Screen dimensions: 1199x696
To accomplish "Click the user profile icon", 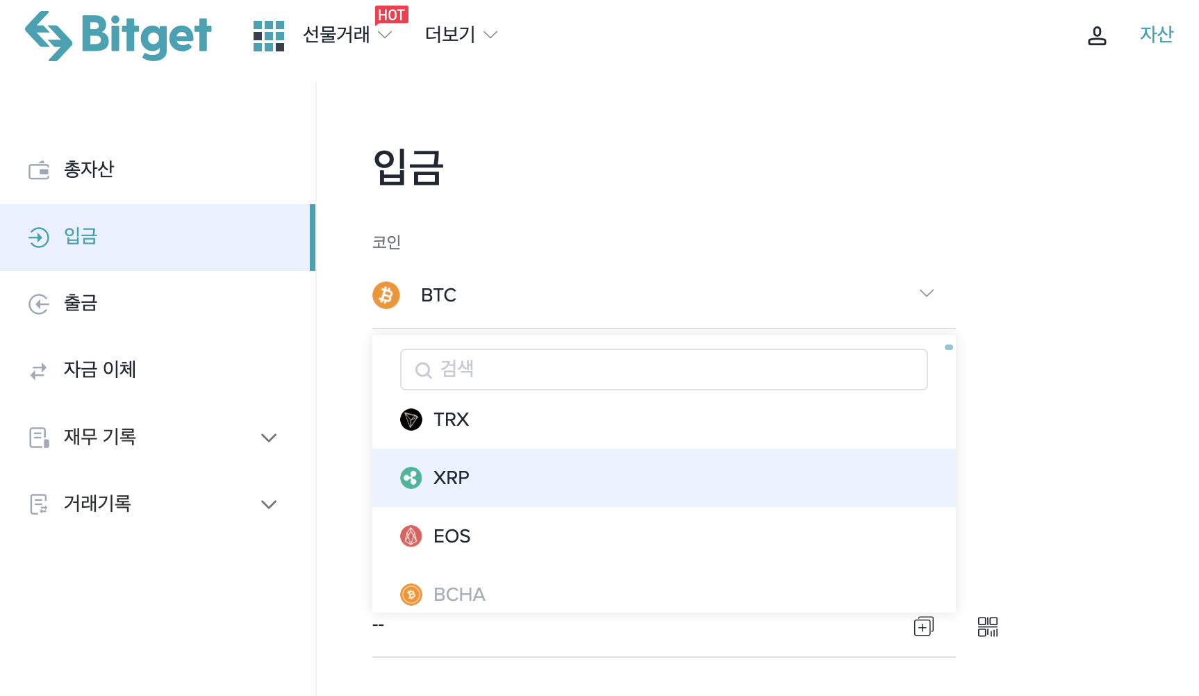I will tap(1098, 38).
